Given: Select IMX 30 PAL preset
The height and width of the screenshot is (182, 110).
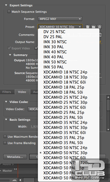Looking at the screenshot, I should click(x=69, y=47).
